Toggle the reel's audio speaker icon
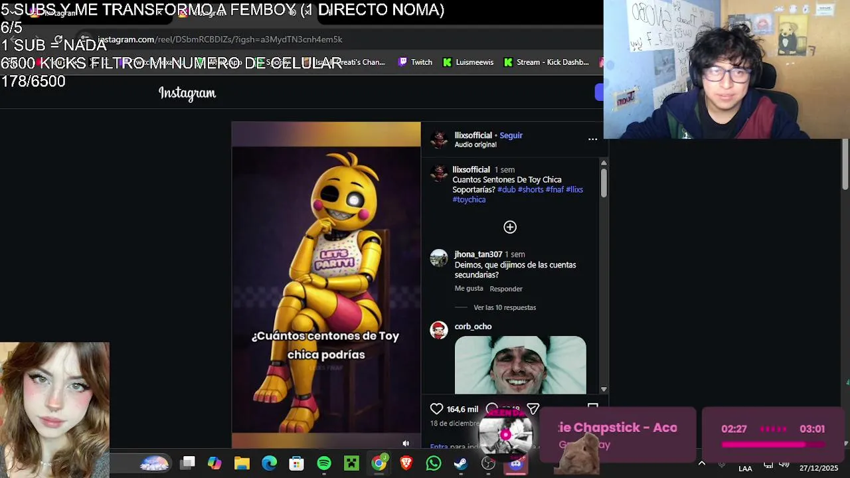 [x=406, y=443]
